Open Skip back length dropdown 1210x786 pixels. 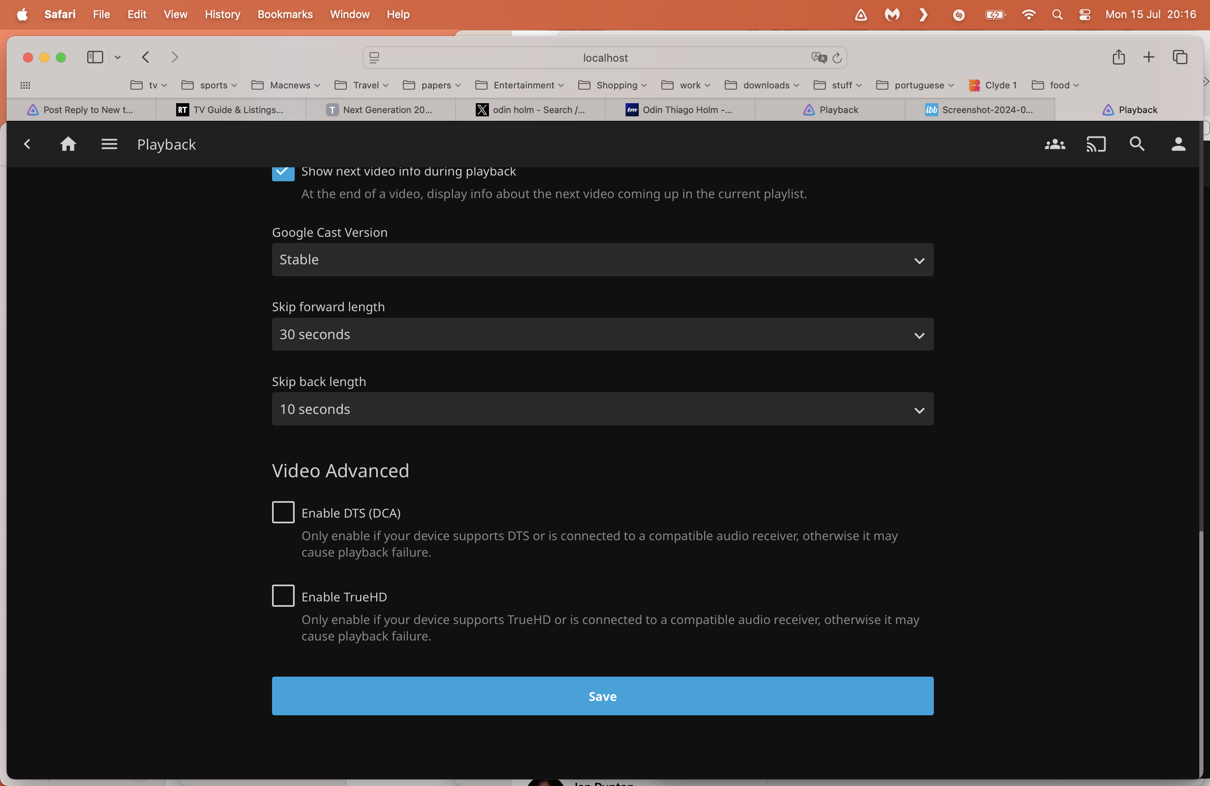[603, 409]
